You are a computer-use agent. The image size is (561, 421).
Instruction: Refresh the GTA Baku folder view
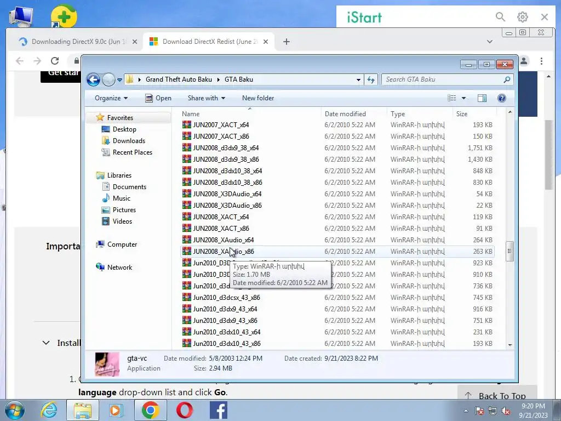click(371, 80)
